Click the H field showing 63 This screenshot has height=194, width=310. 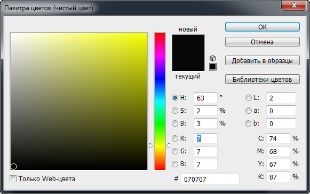tap(205, 98)
